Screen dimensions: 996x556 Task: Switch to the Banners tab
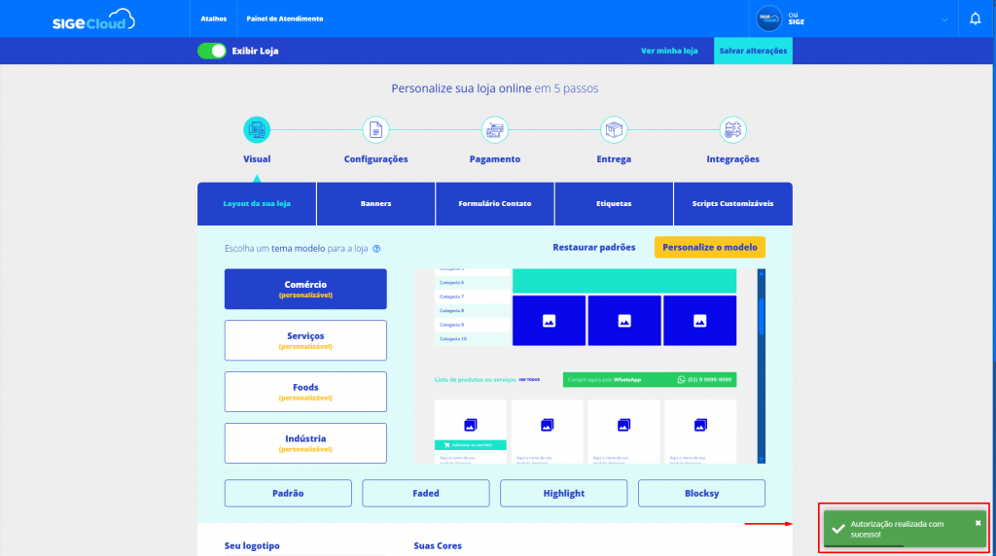pyautogui.click(x=375, y=204)
